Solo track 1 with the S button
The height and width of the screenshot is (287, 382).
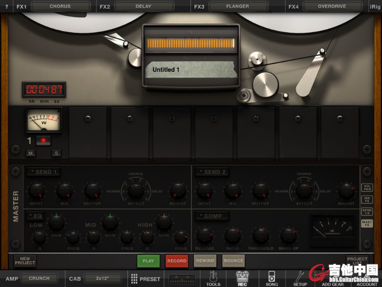point(56,153)
